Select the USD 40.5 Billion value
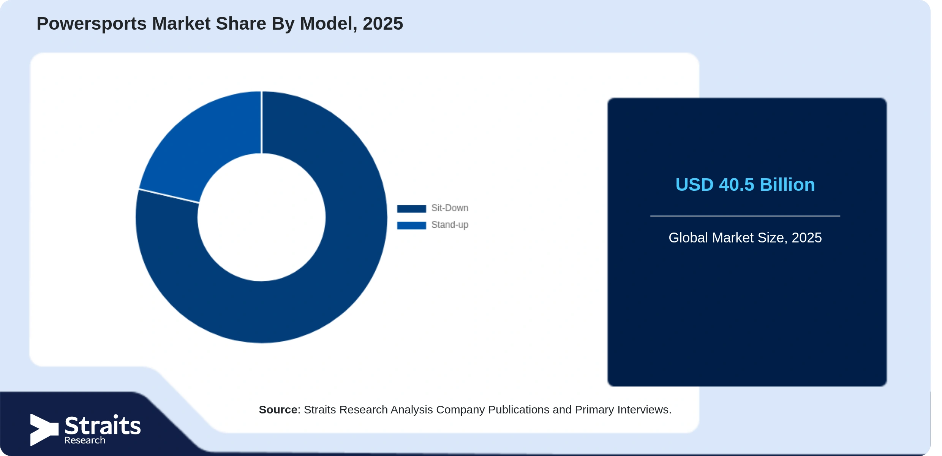942x456 pixels. pyautogui.click(x=745, y=185)
